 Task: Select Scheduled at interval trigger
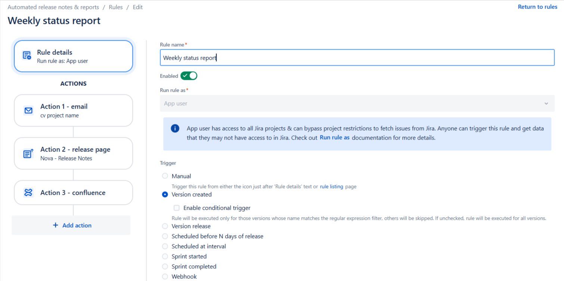click(165, 246)
